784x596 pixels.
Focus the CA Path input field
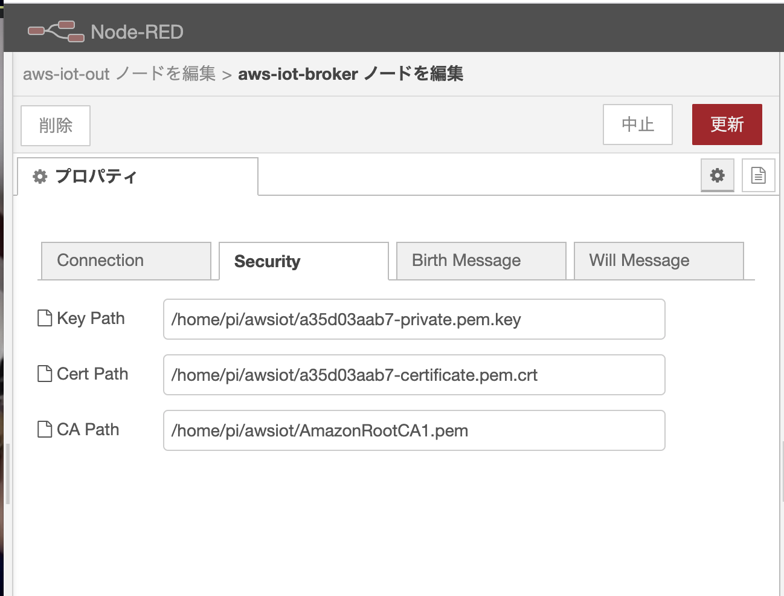[x=414, y=430]
